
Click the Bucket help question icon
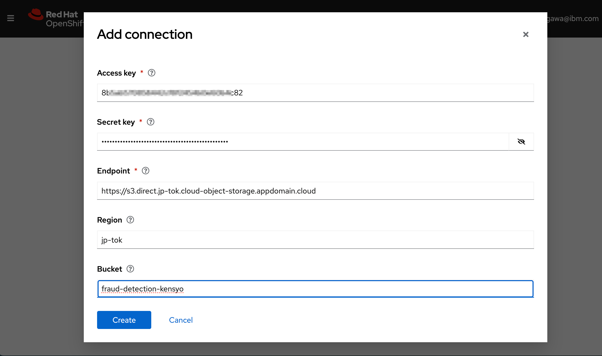tap(130, 269)
